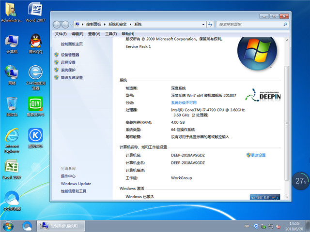Go to 控制面板主页
Screen dimensions: 310x232
pos(72,44)
